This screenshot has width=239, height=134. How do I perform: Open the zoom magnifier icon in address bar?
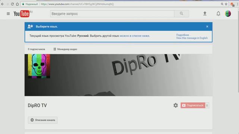point(222,4)
